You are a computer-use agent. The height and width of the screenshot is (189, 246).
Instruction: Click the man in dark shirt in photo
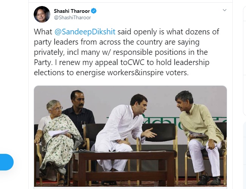(79, 115)
